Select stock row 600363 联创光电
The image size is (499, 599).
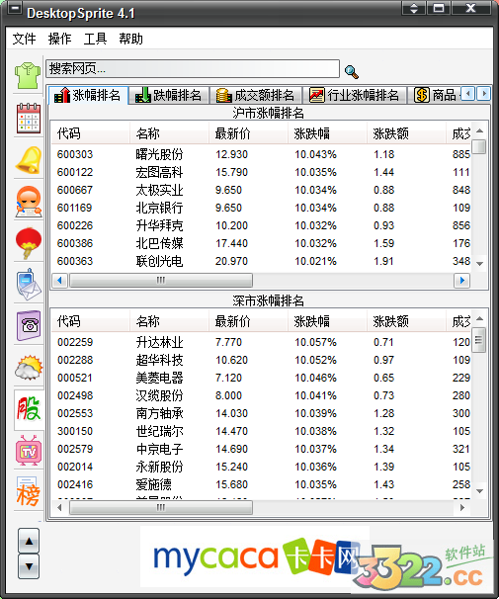262,261
